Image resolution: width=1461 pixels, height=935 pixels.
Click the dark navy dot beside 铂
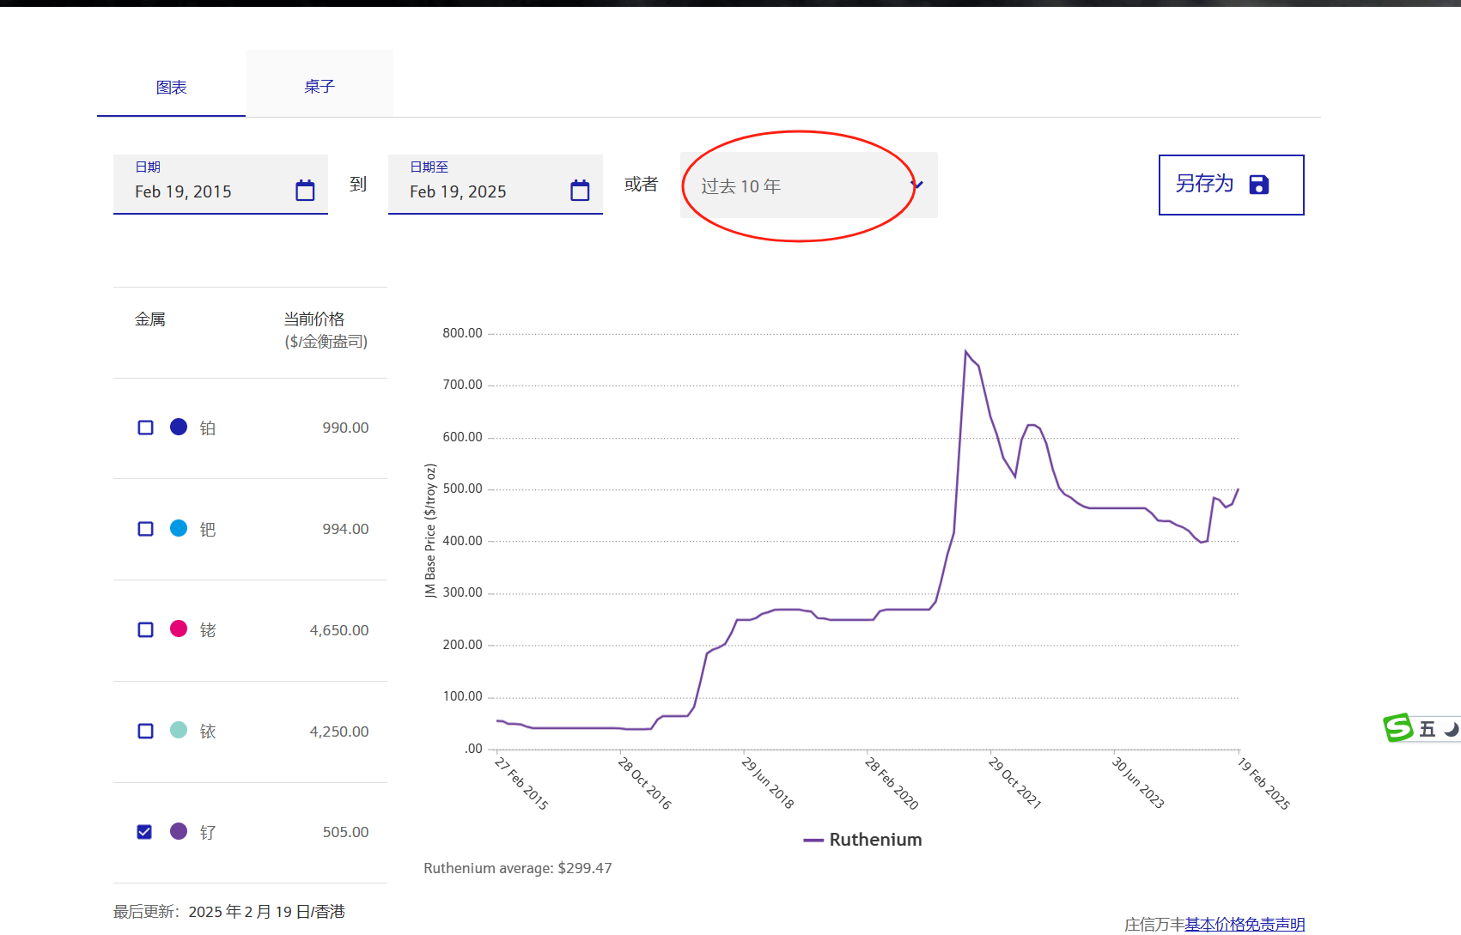click(x=178, y=427)
